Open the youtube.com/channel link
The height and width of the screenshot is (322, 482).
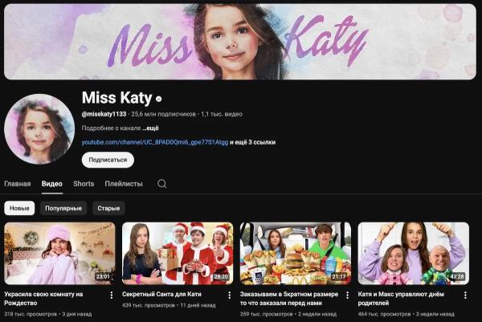(x=154, y=142)
